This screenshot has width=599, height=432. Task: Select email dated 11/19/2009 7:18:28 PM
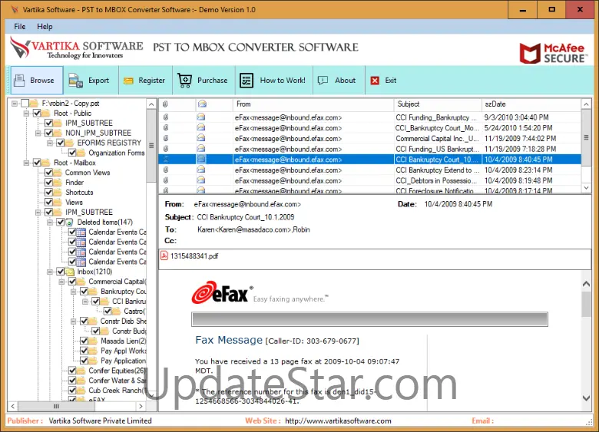521,149
